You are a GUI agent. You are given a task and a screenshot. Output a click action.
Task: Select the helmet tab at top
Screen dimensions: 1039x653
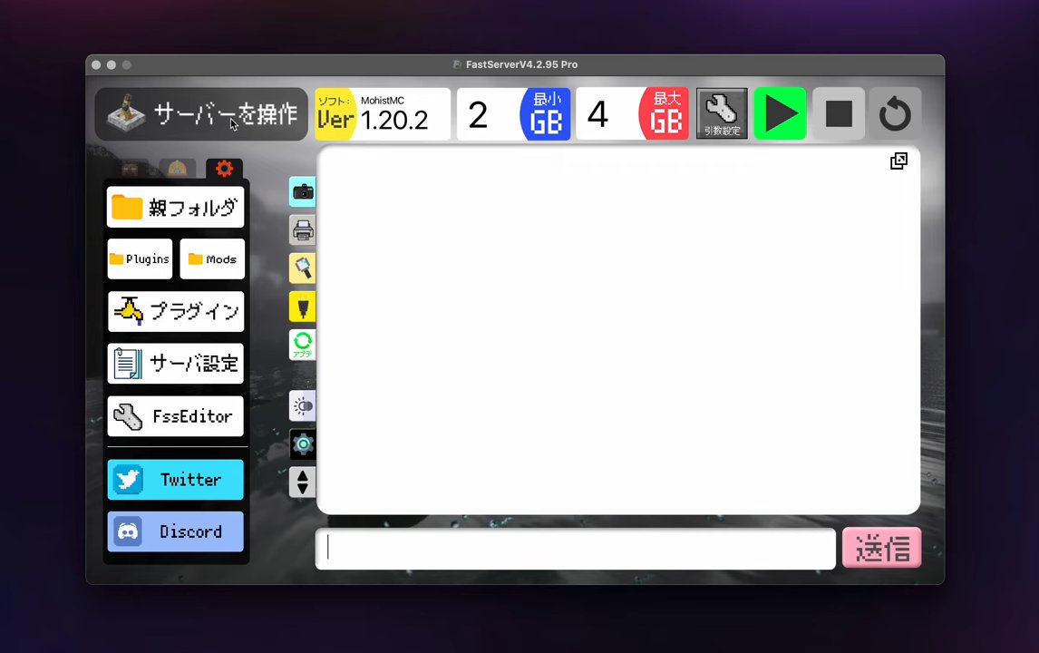tap(176, 169)
